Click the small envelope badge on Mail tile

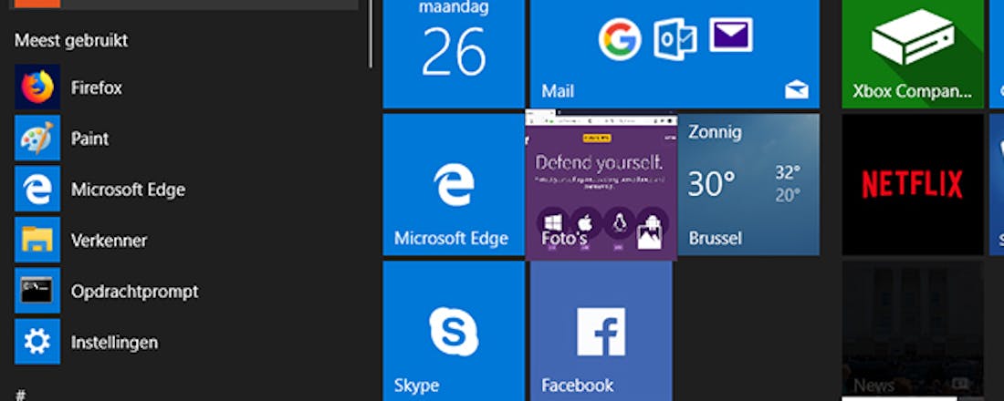coord(797,91)
